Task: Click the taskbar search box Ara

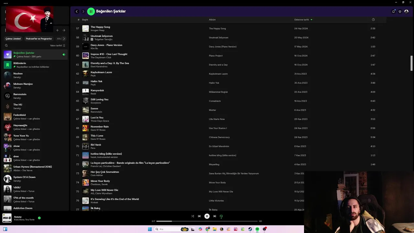Action: (171, 229)
